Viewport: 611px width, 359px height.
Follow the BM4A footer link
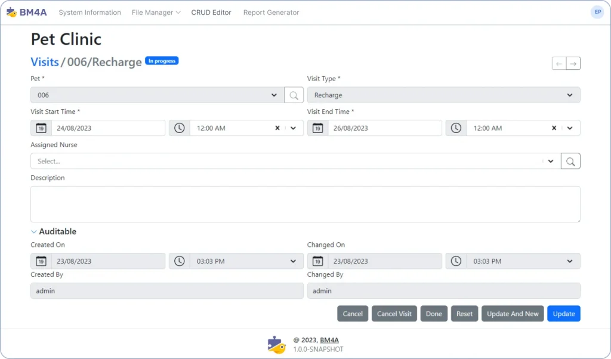click(x=329, y=341)
